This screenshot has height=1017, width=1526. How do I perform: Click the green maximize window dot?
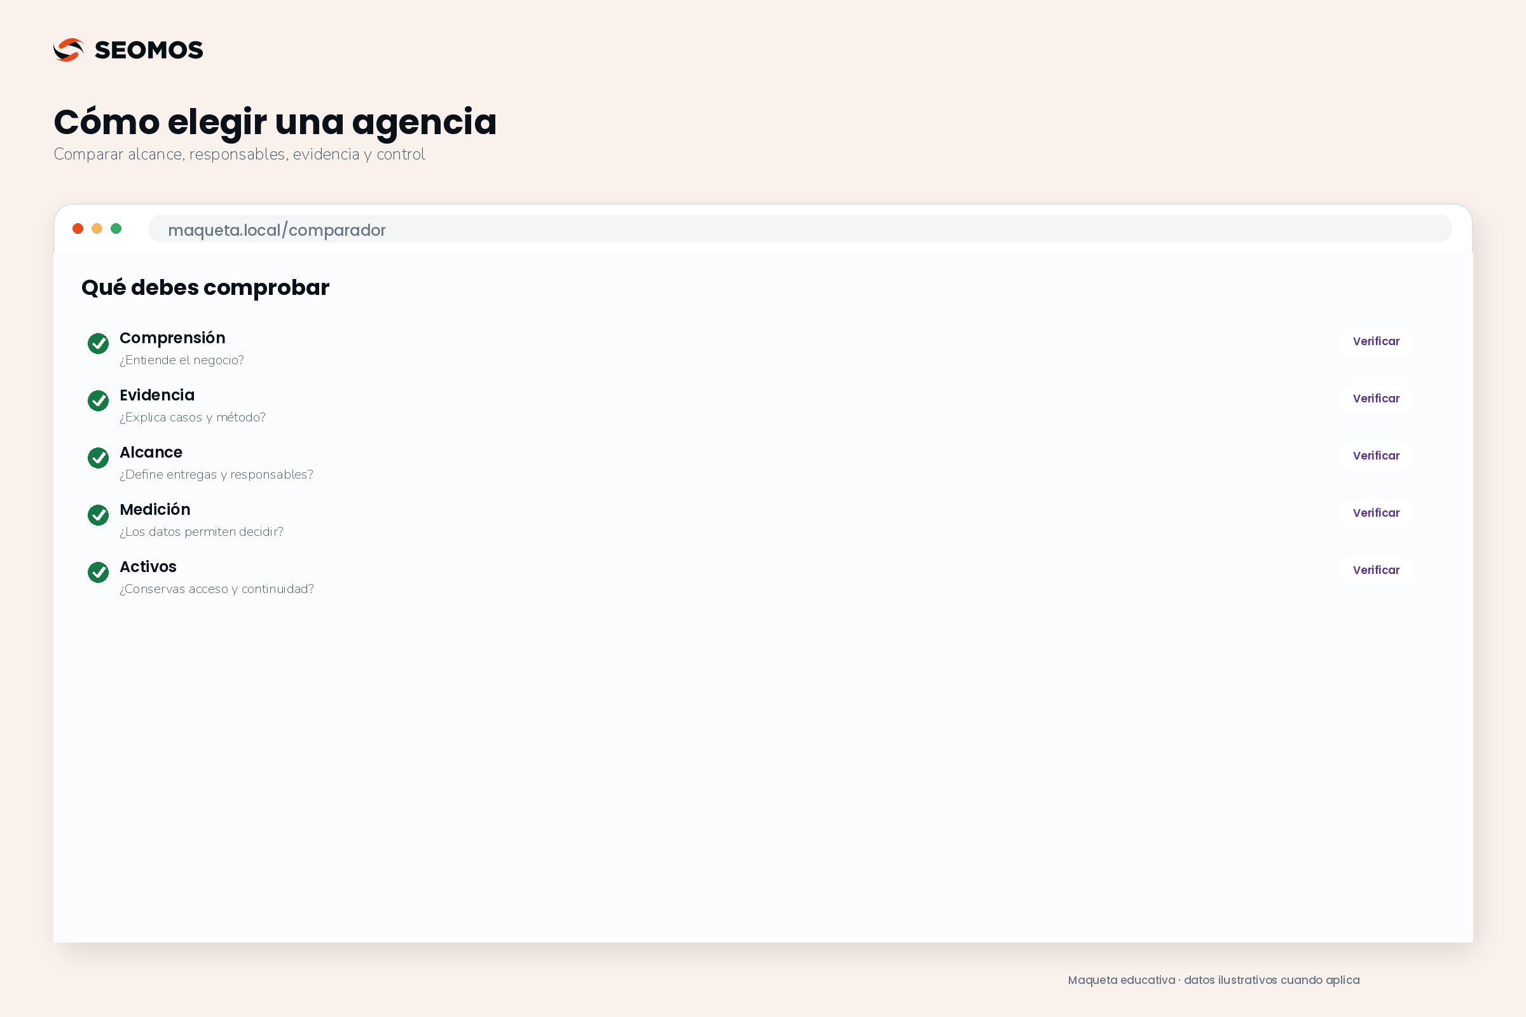click(116, 228)
